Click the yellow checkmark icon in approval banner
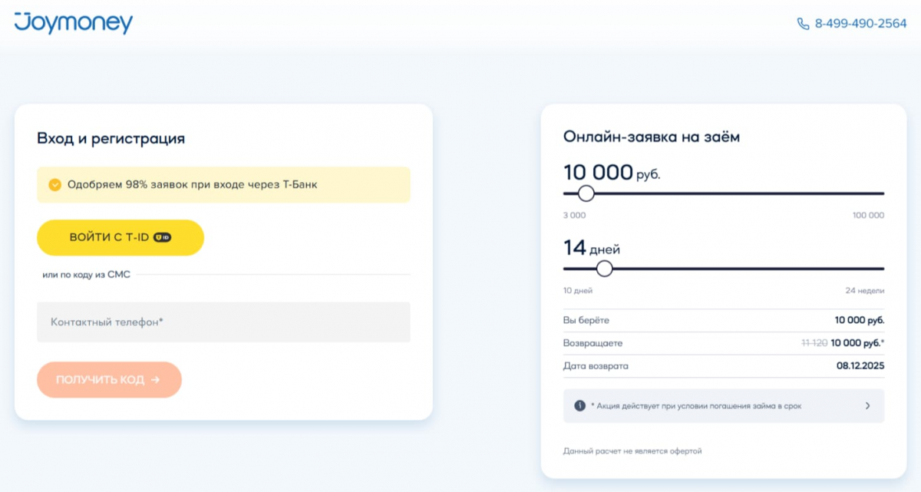921x492 pixels. pos(54,185)
